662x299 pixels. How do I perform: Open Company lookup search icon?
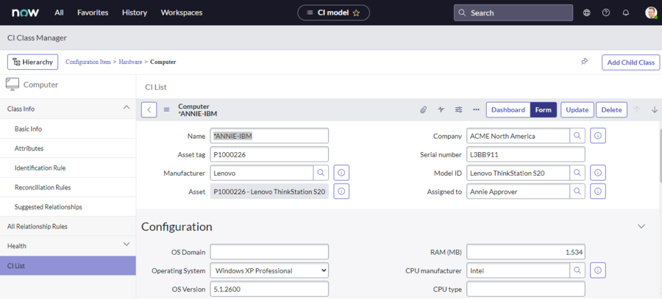(x=577, y=136)
